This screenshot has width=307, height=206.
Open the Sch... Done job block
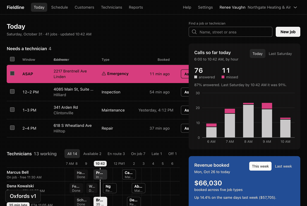click(x=82, y=202)
